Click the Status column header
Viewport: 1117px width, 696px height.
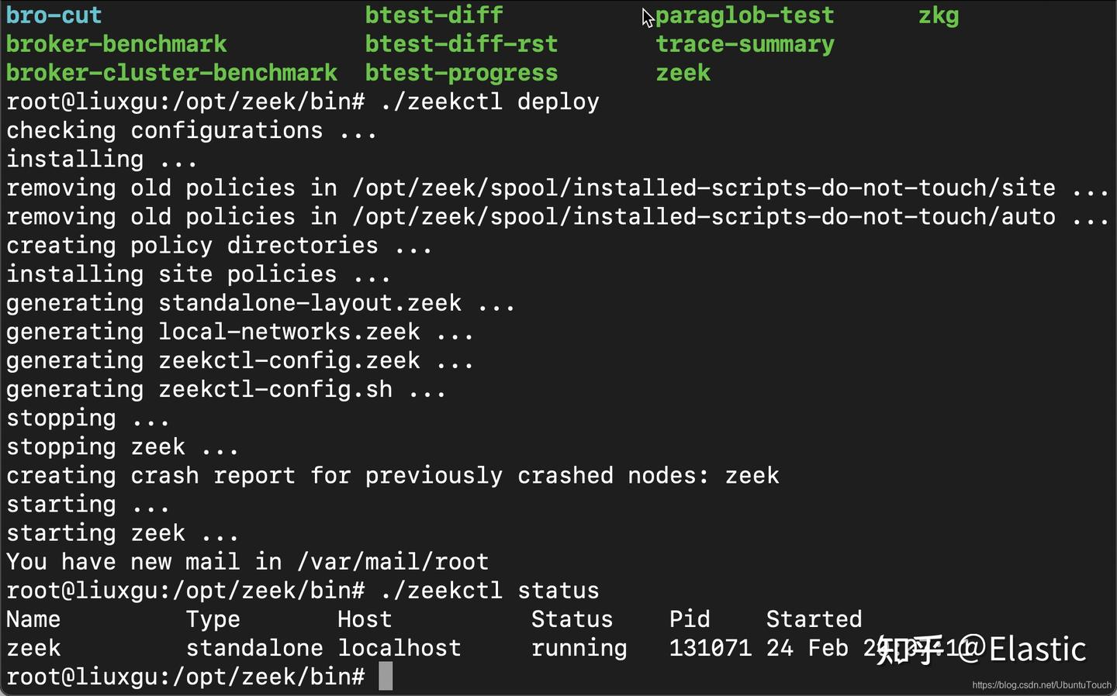click(572, 619)
